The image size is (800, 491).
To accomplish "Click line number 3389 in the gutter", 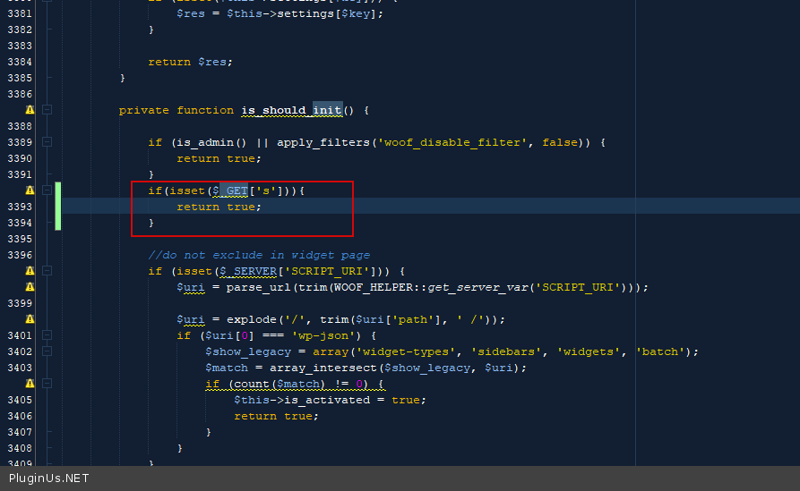I will [x=19, y=142].
